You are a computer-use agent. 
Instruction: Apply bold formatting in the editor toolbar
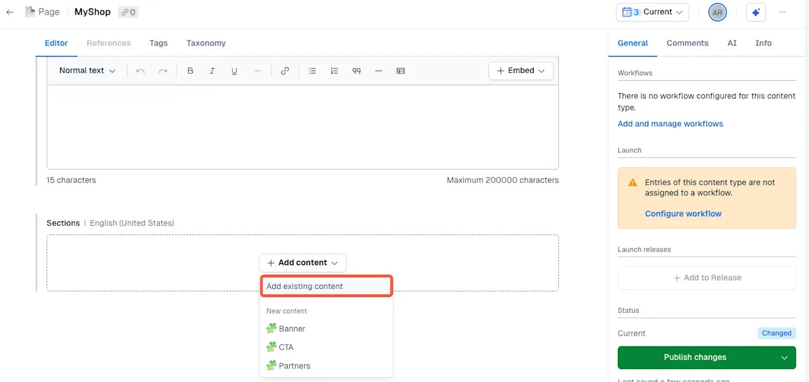[190, 70]
